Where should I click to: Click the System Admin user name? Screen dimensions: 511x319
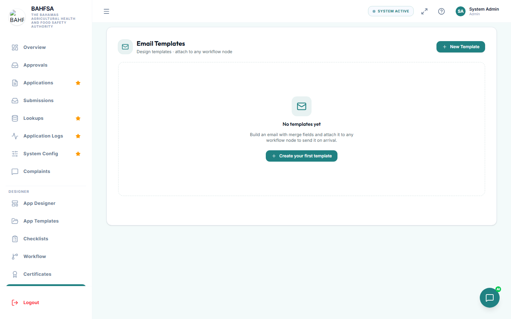click(484, 9)
